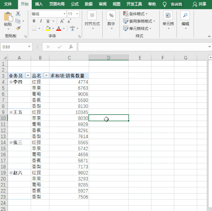Screen dimensions: 212x211
Task: Open the Alignment (对齐方式) group
Action: (x=92, y=20)
